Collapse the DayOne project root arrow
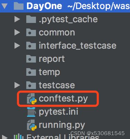 tap(5, 6)
